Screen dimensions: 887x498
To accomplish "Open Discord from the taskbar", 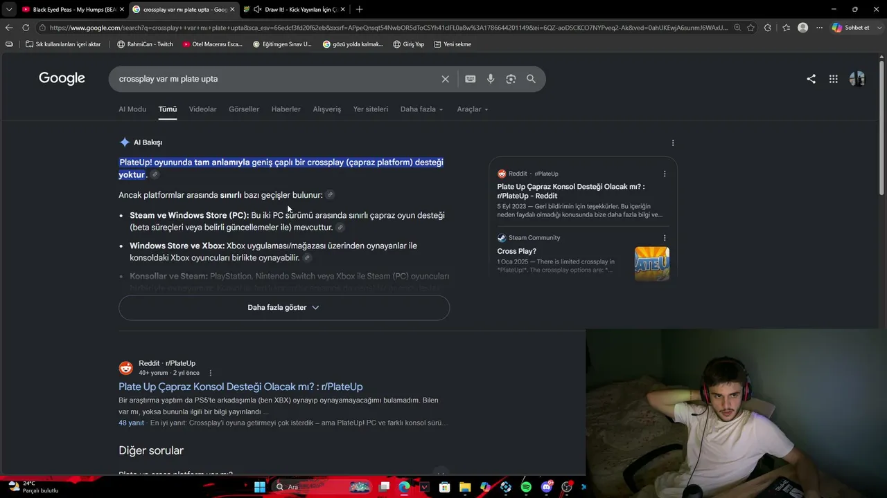I will click(547, 487).
